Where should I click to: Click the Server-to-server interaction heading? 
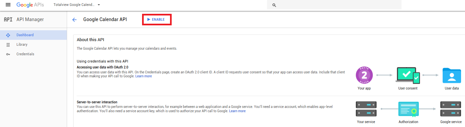pyautogui.click(x=97, y=102)
